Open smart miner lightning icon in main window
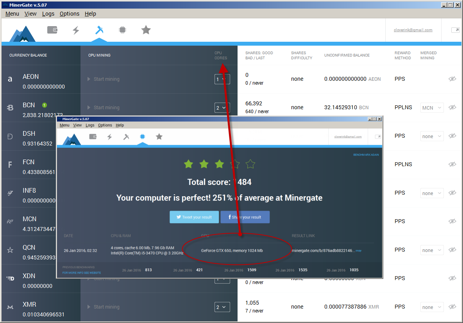463x323 pixels. coord(76,30)
